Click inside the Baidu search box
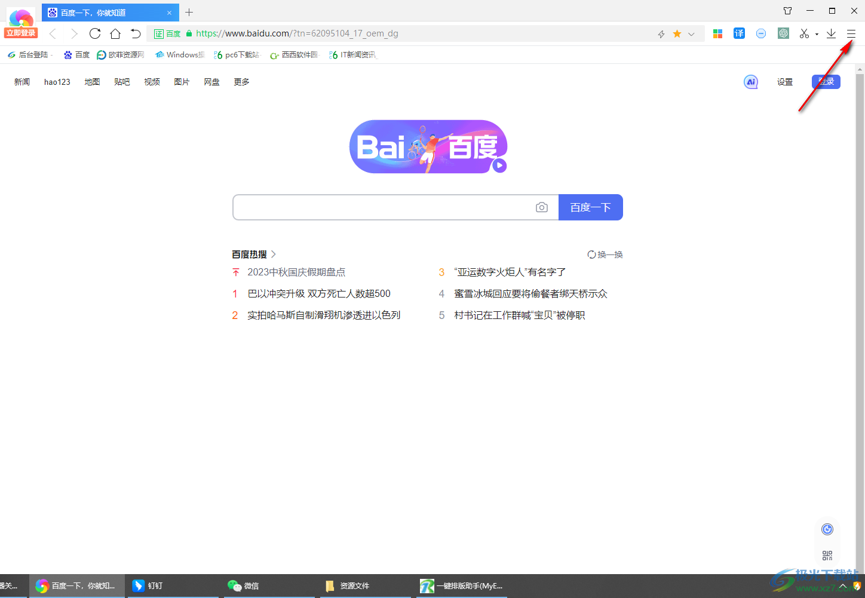The image size is (865, 598). [x=382, y=207]
